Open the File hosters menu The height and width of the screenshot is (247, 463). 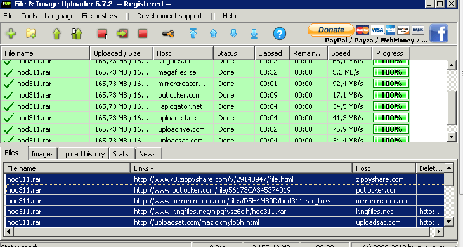tap(99, 16)
